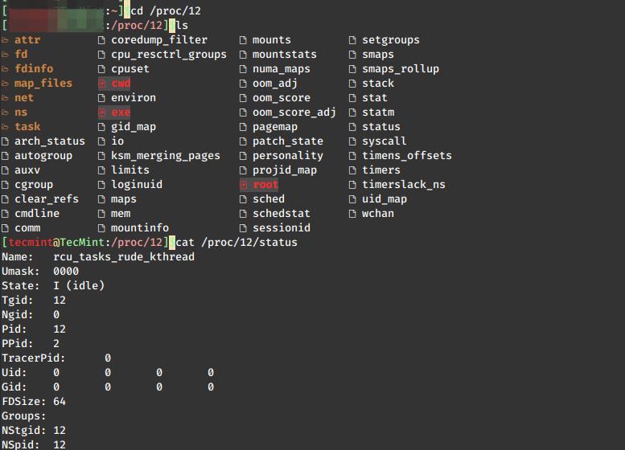625x450 pixels.
Task: Click the ksm_merging_pages file name
Action: click(165, 156)
